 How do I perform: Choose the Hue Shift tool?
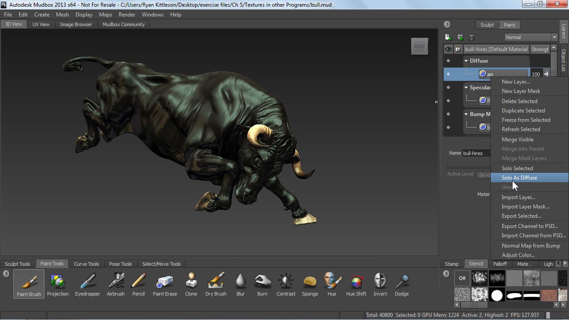tap(356, 284)
